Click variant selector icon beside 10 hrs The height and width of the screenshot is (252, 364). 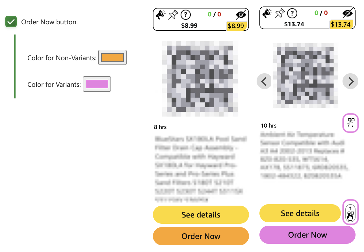pos(350,123)
